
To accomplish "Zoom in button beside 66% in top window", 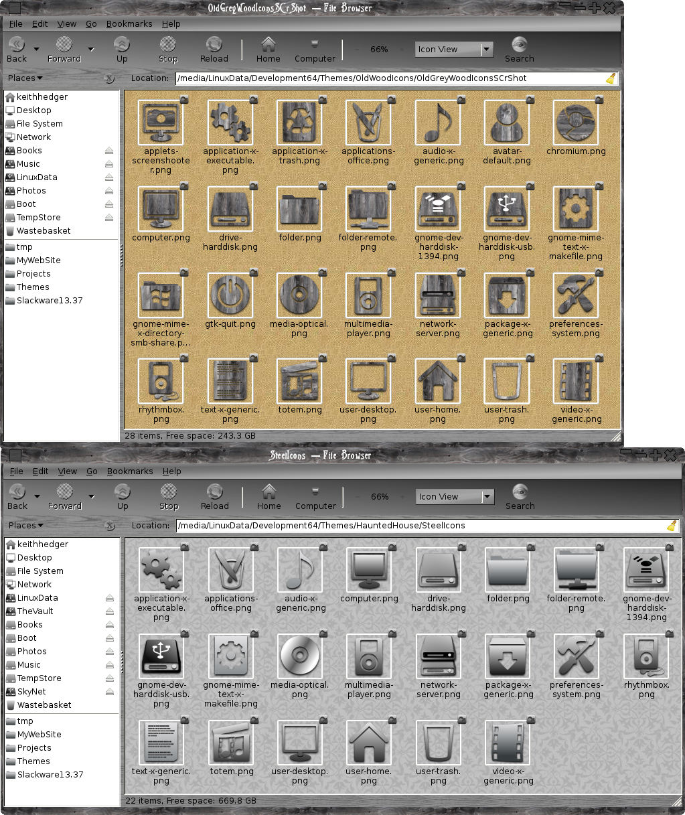I will coord(402,50).
